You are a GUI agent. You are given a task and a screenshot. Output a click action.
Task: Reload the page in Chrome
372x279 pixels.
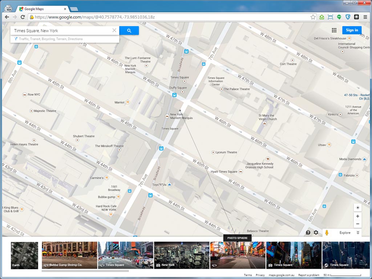[23, 17]
